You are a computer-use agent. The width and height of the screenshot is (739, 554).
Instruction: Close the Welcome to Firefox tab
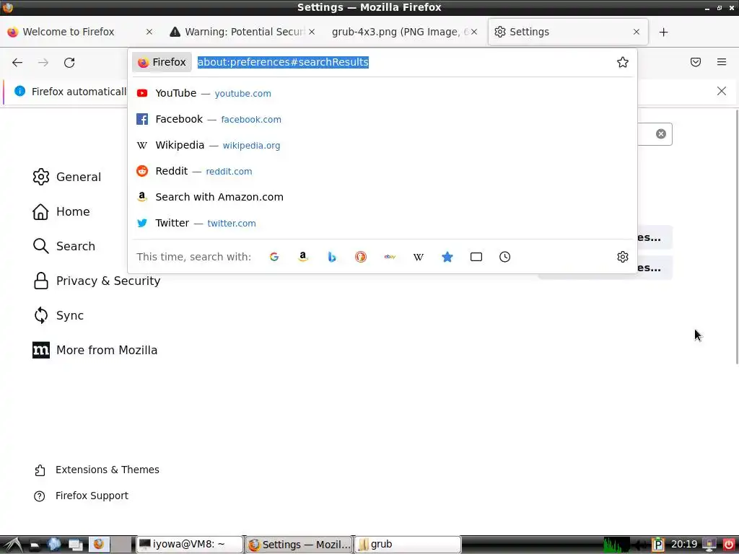(x=149, y=32)
